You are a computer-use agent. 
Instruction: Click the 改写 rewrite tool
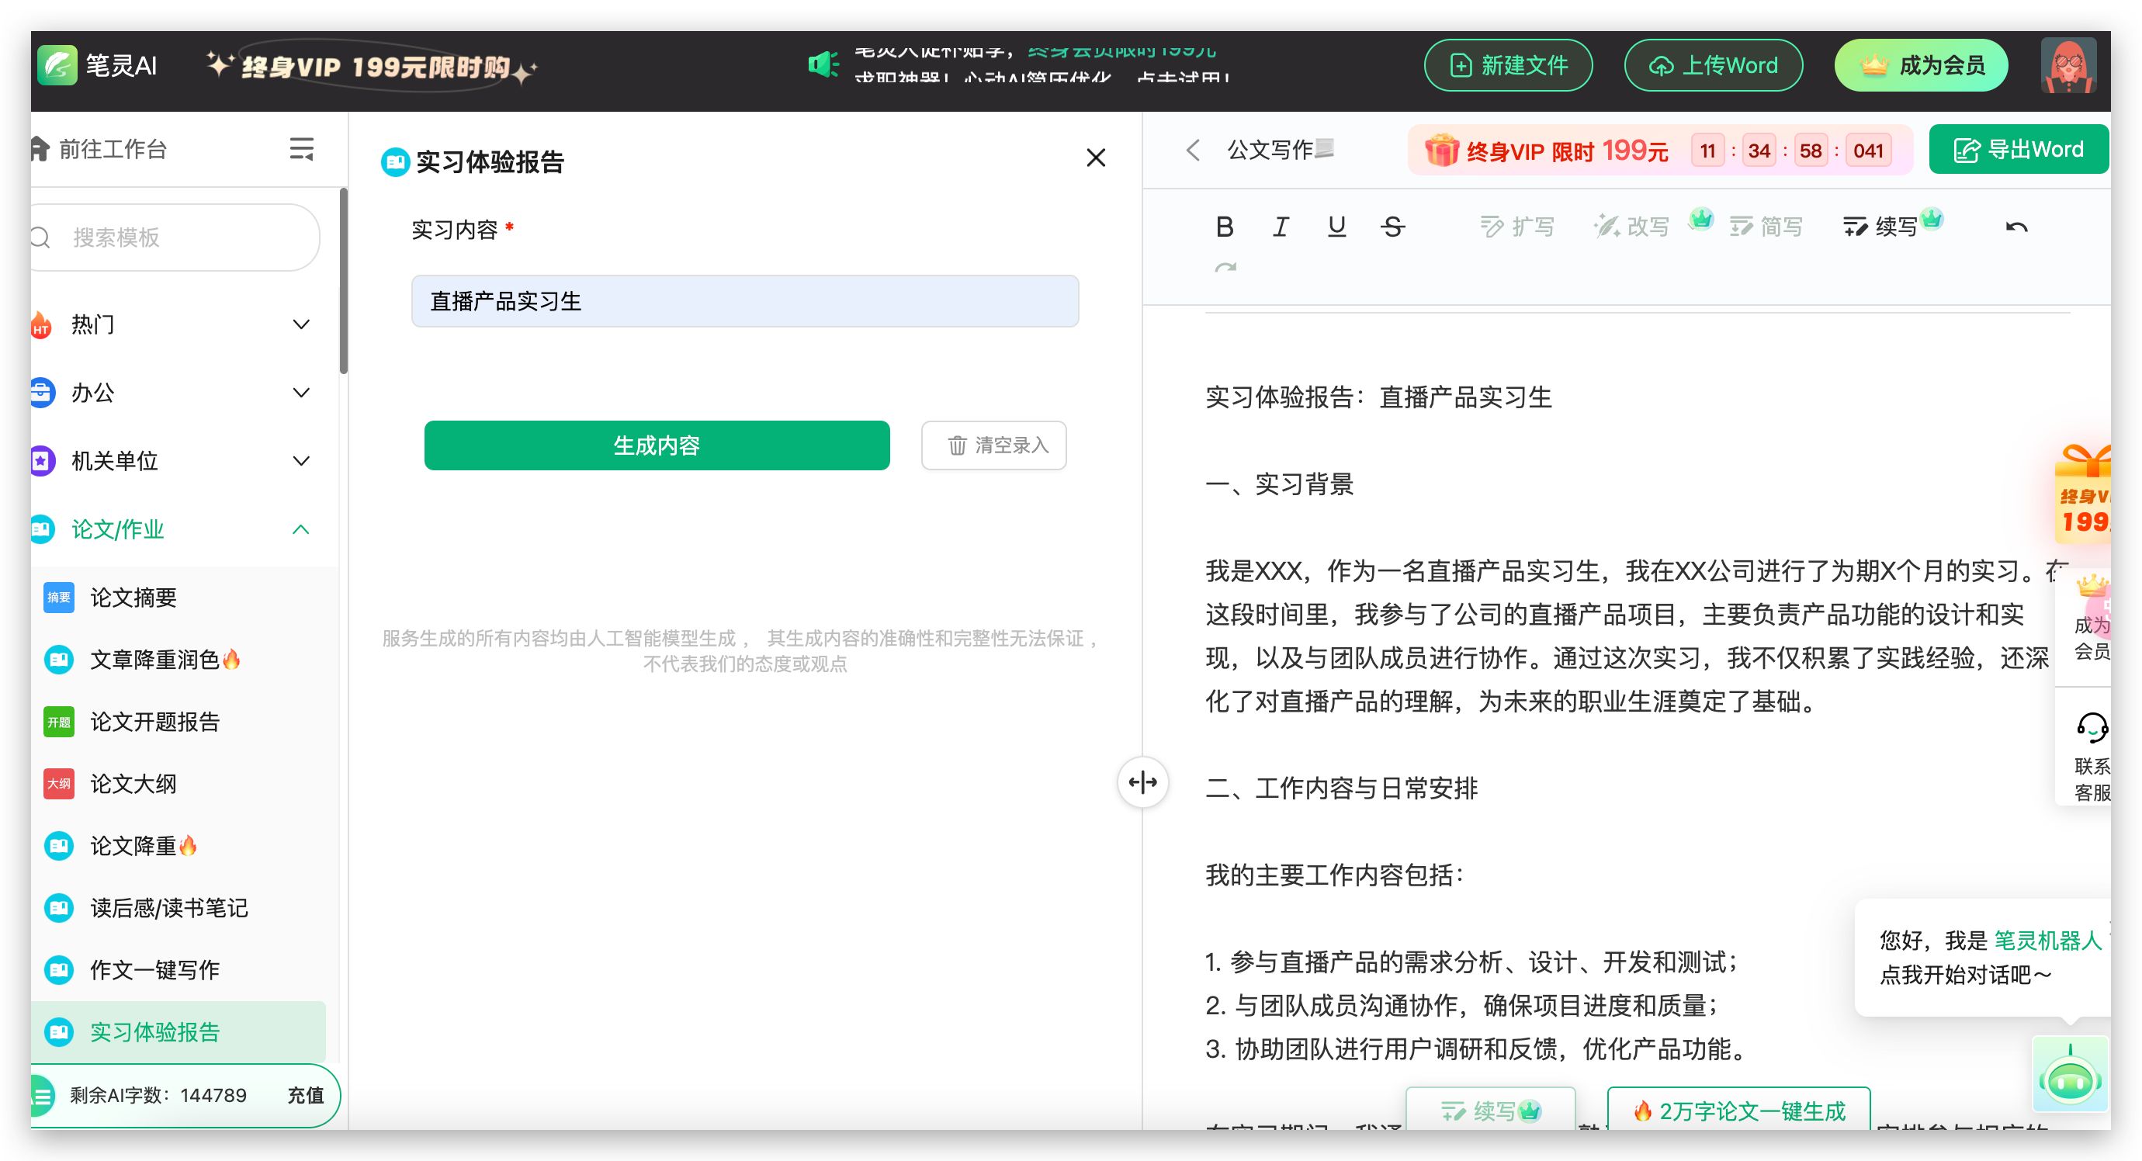pos(1631,226)
